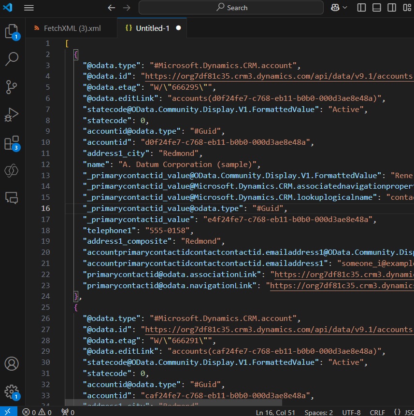Viewport: 414px width, 416px height.
Task: Open the Extensions view
Action: 12,143
